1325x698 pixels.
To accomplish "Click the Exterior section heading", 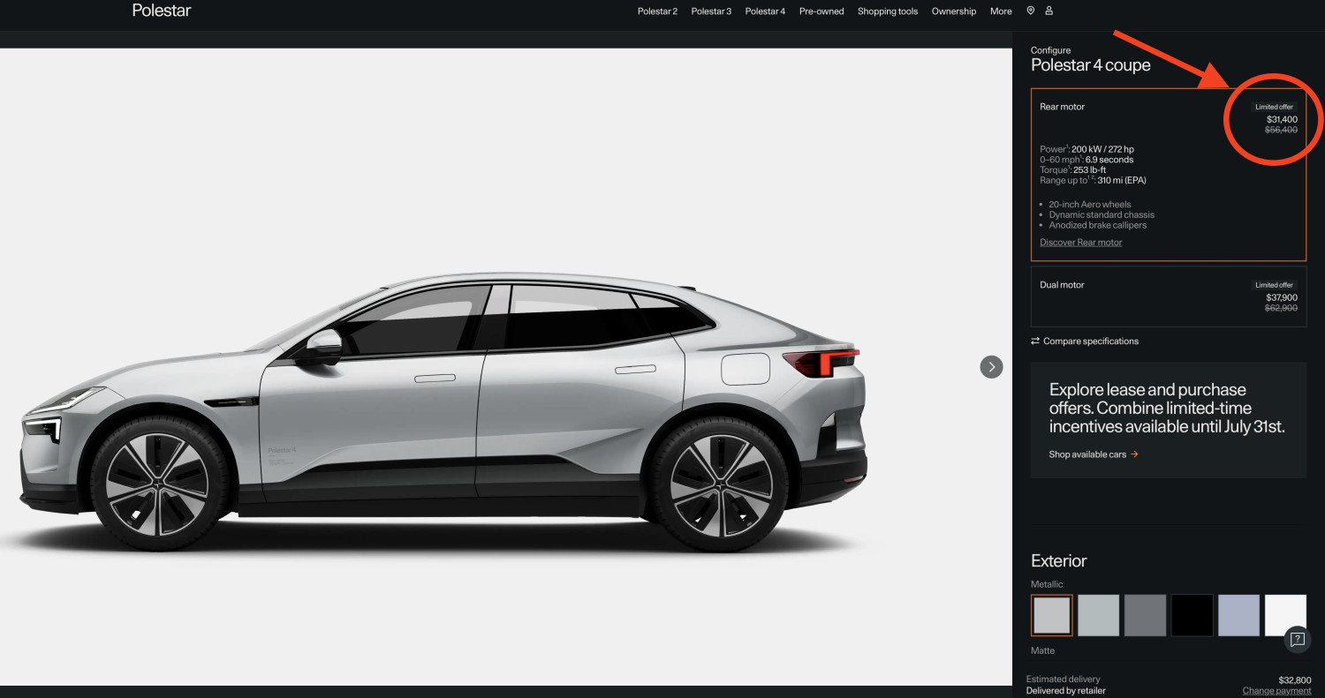I will tap(1059, 560).
